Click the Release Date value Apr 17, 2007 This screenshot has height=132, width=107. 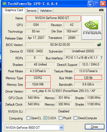36,38
